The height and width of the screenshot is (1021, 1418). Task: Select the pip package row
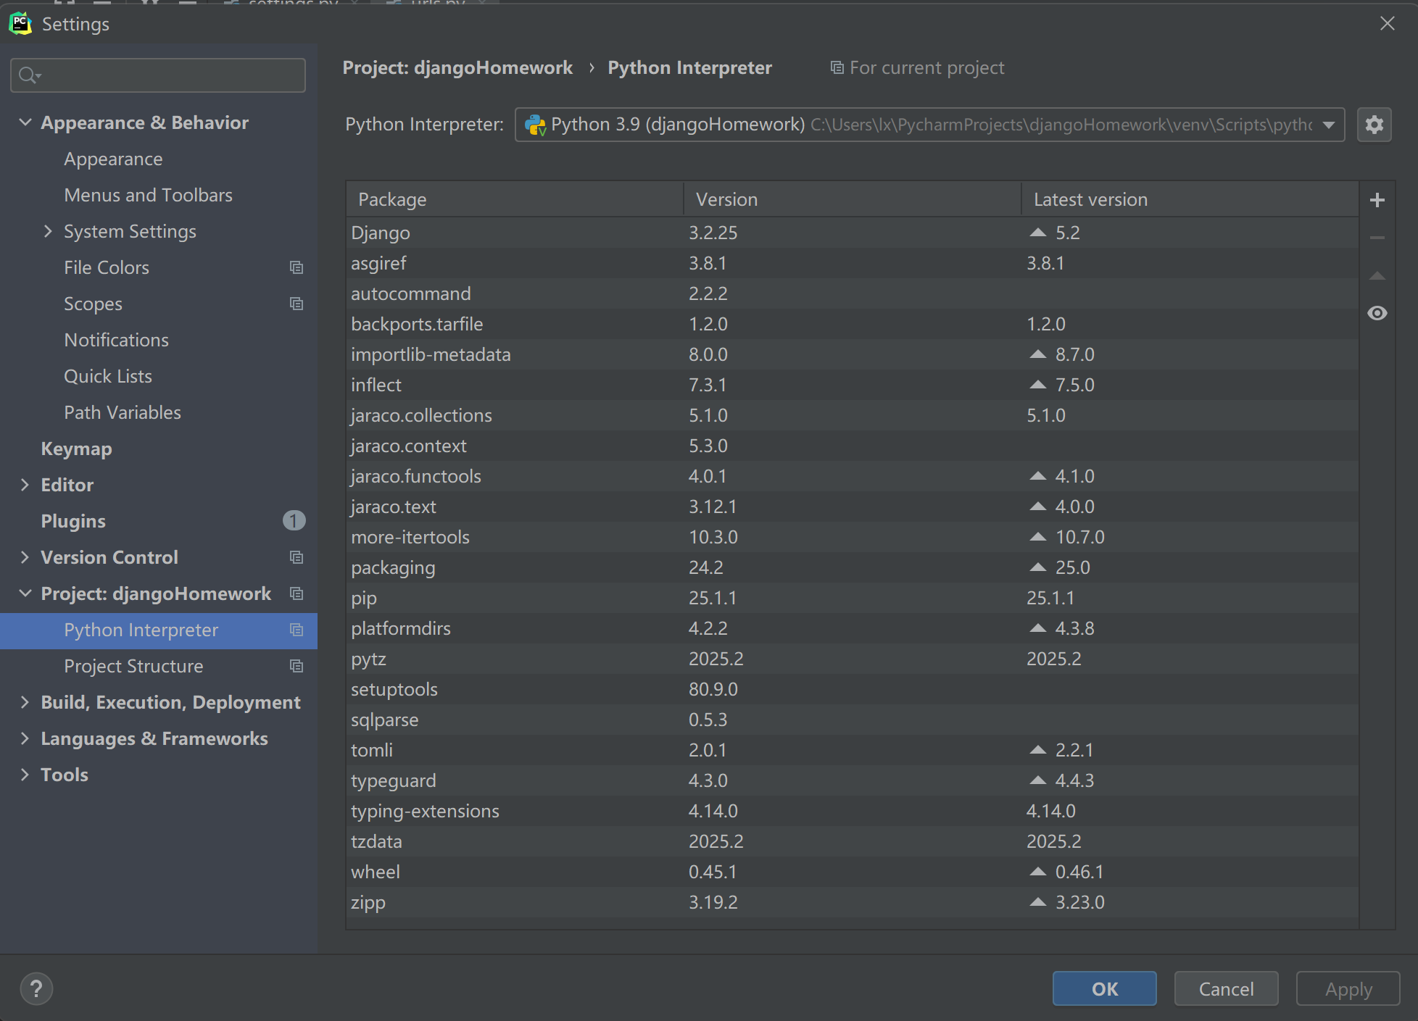click(852, 598)
